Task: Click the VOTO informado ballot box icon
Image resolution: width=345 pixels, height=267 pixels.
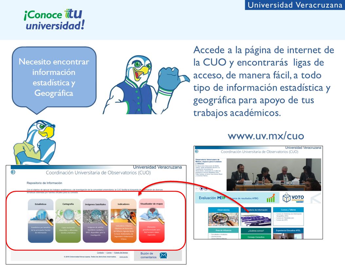Action: coord(286,197)
